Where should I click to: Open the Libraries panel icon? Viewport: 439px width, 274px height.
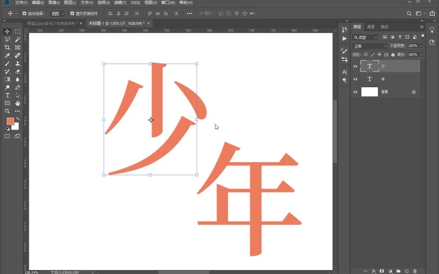point(432,42)
